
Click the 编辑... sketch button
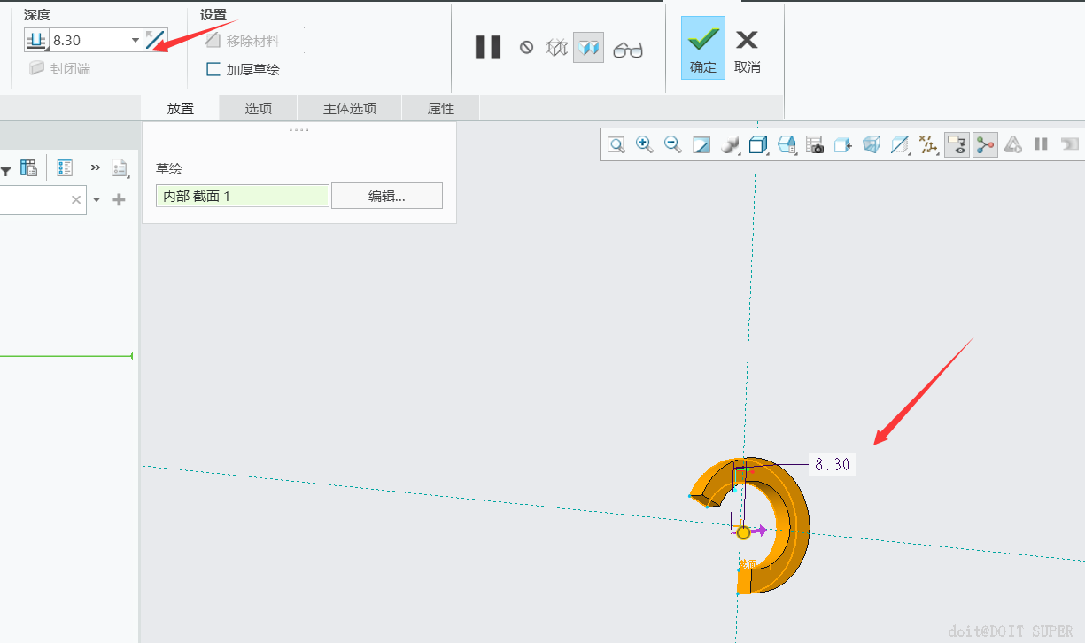click(387, 196)
